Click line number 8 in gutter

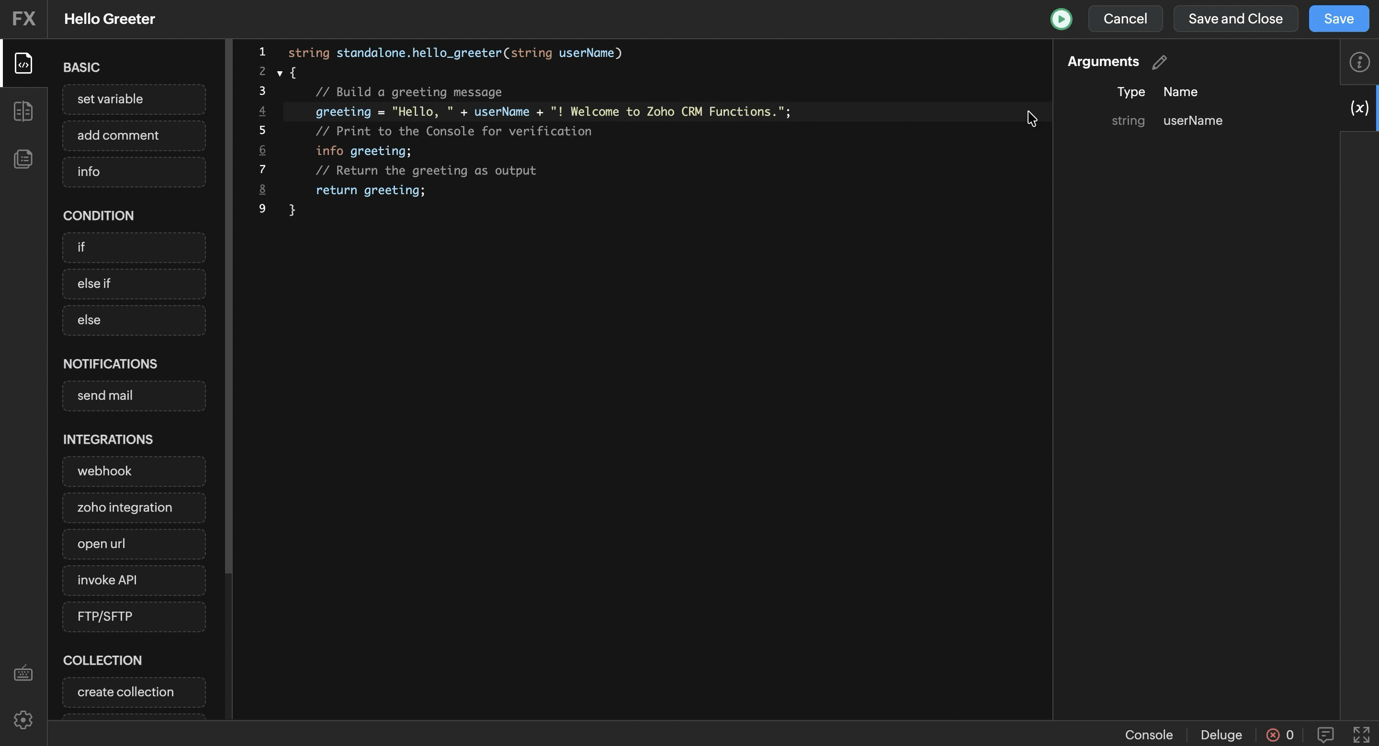[x=262, y=189]
